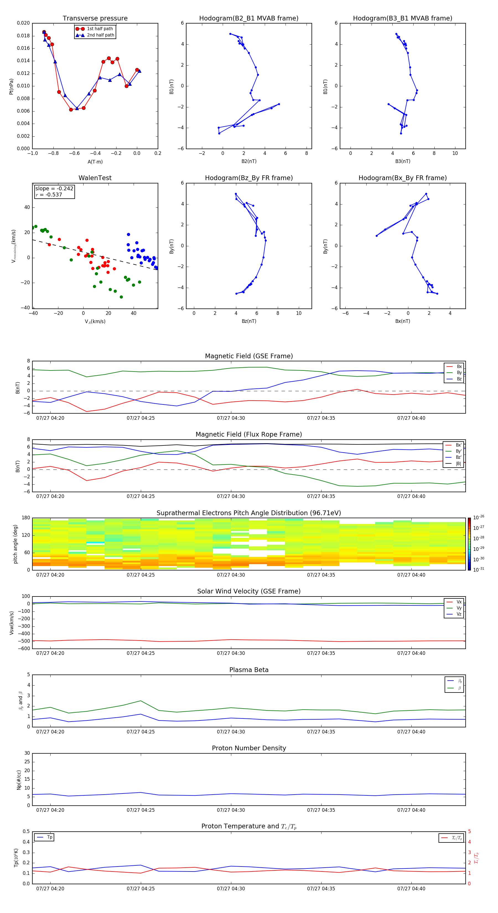
Task: Click '07/27 04:20' tick under pitch angle plot
Action: point(50,575)
